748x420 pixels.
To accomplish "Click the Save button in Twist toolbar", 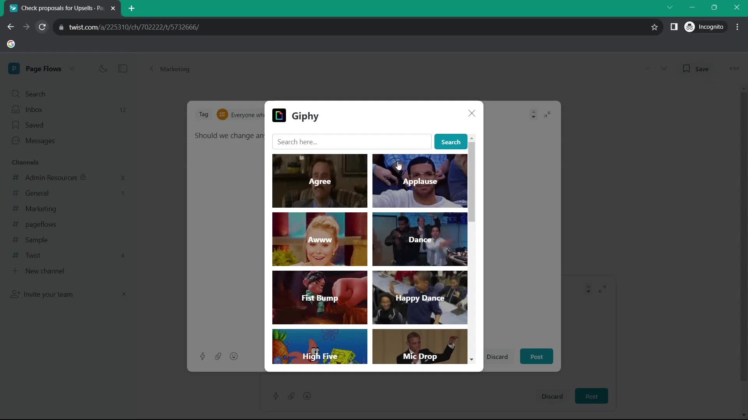I will click(x=696, y=68).
